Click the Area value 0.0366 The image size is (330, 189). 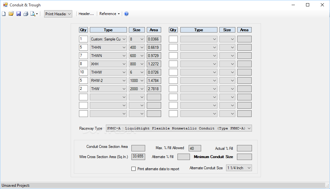tap(154, 39)
